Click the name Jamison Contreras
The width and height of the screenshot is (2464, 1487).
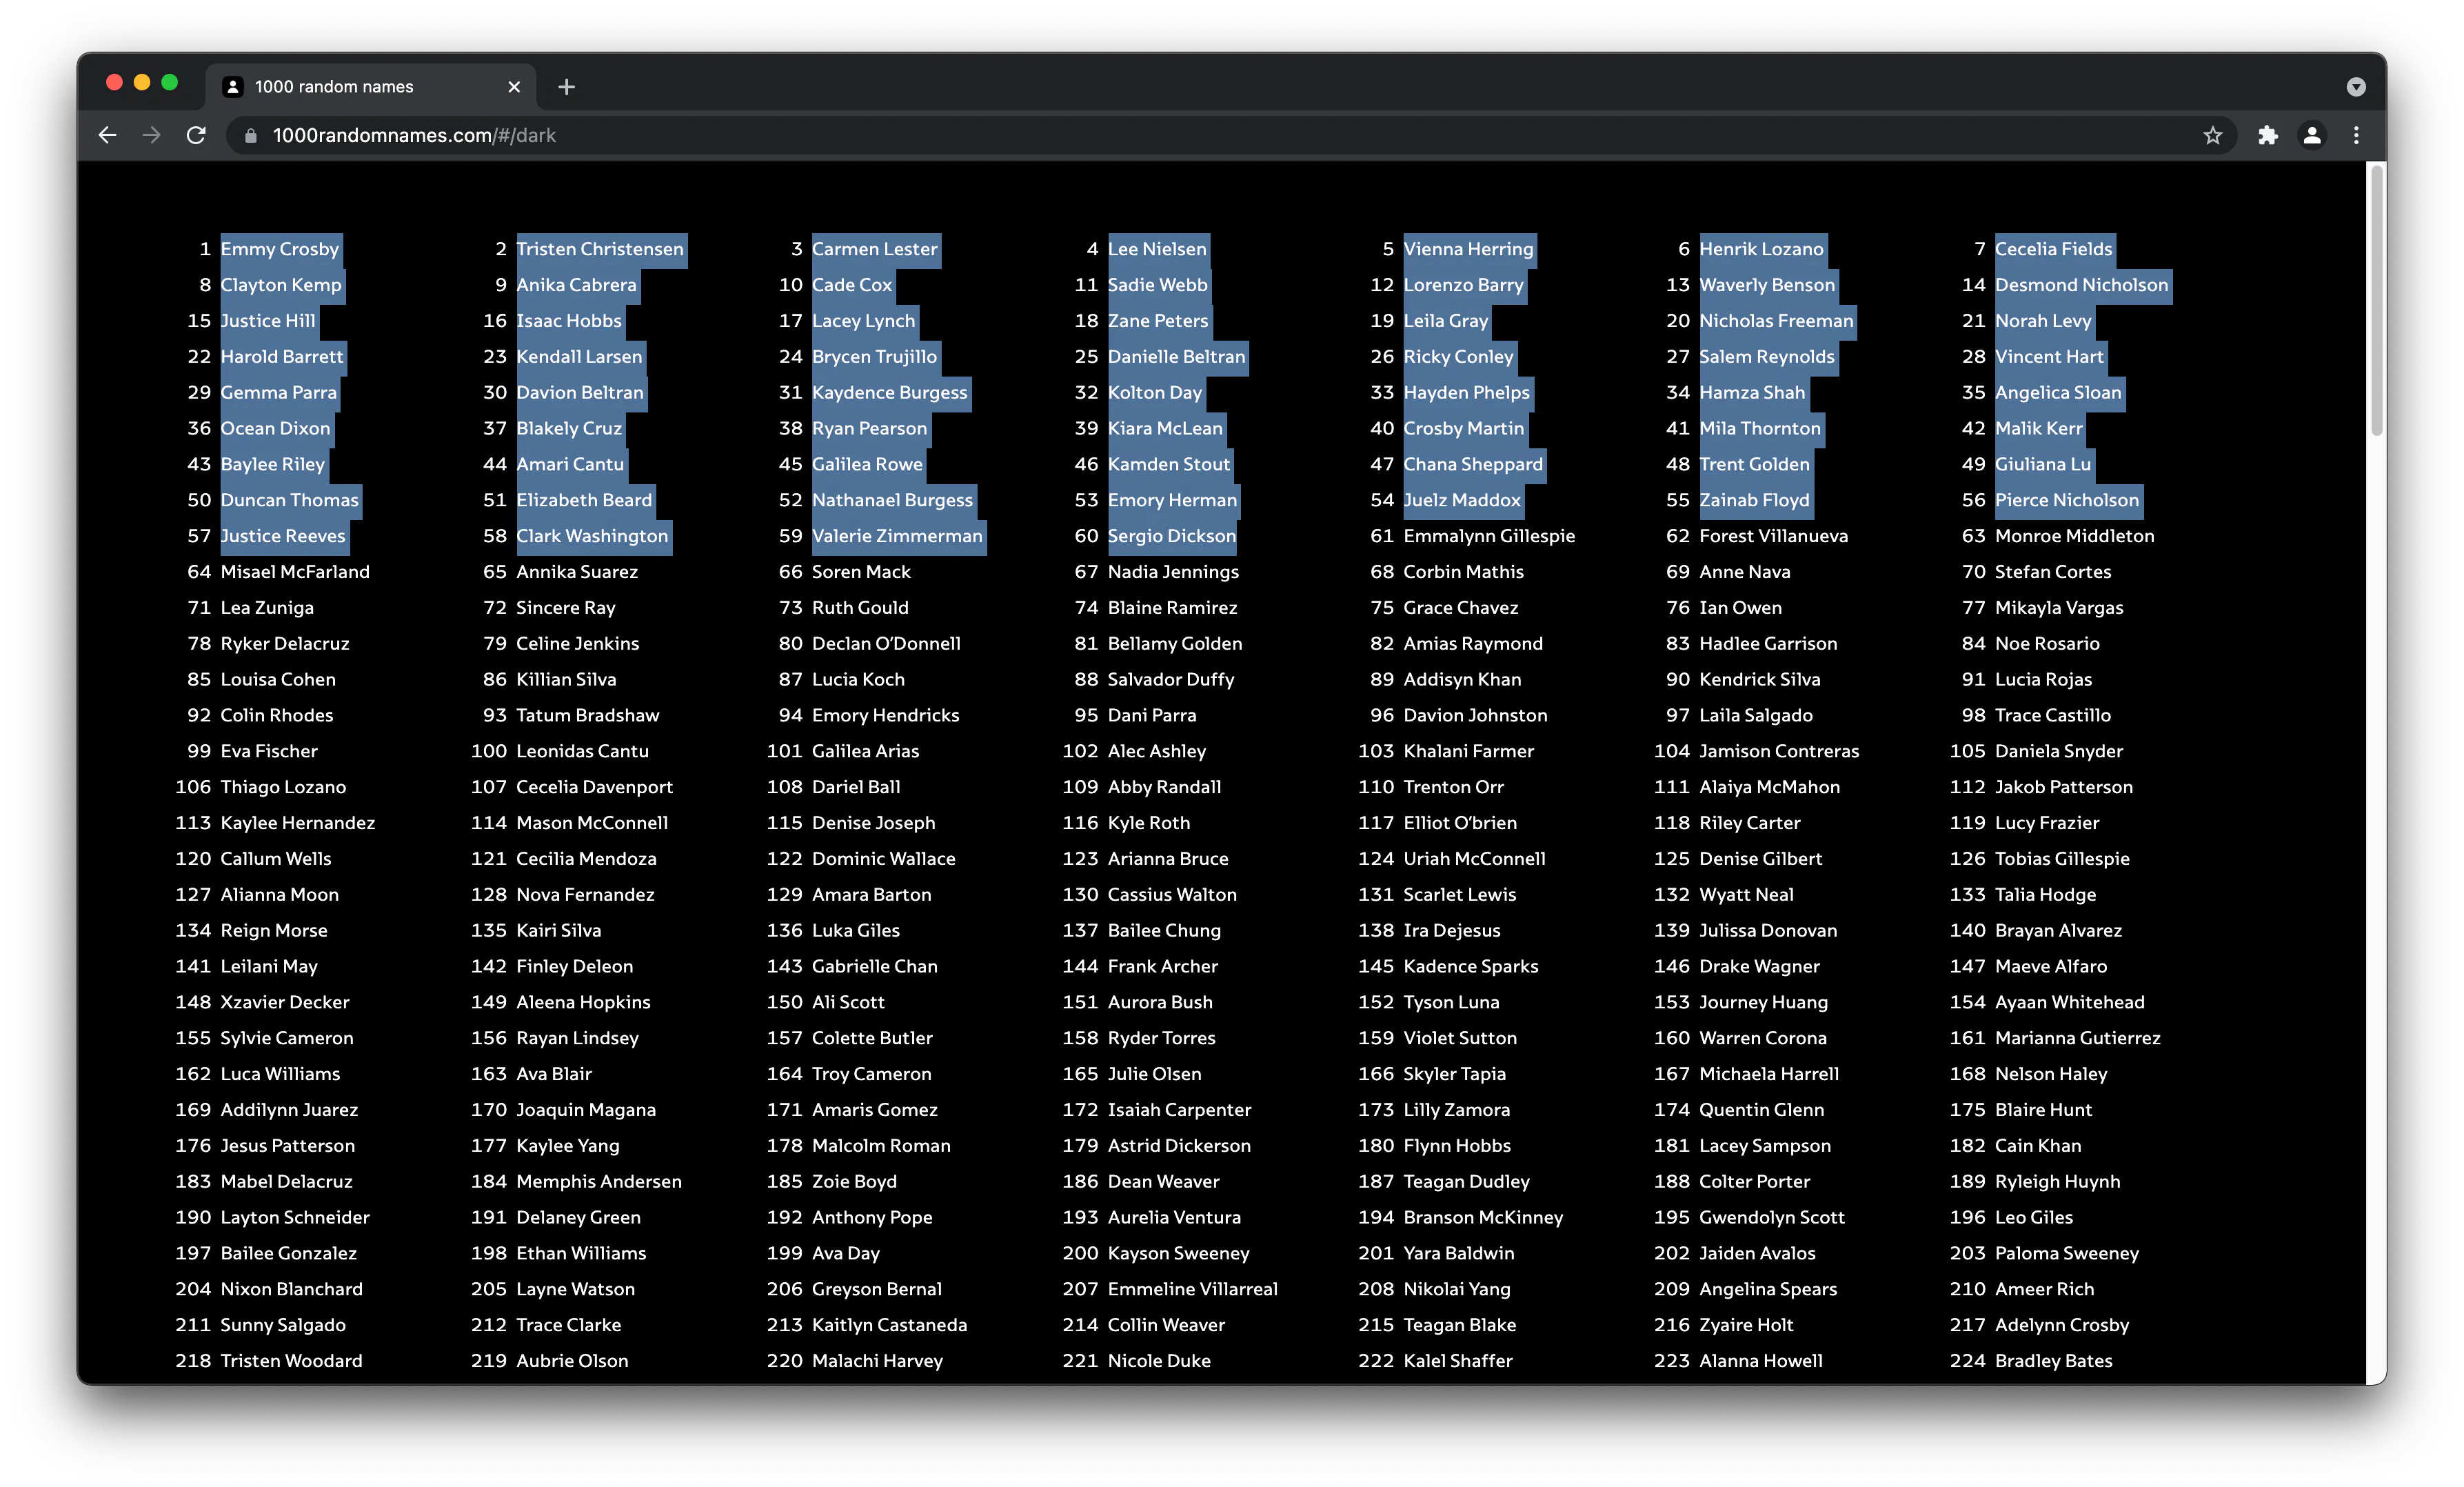(1779, 752)
